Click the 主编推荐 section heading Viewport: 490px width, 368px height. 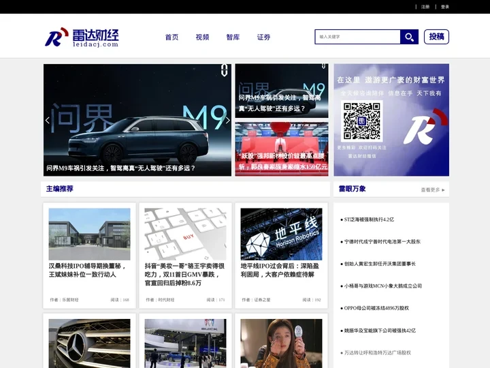point(60,189)
